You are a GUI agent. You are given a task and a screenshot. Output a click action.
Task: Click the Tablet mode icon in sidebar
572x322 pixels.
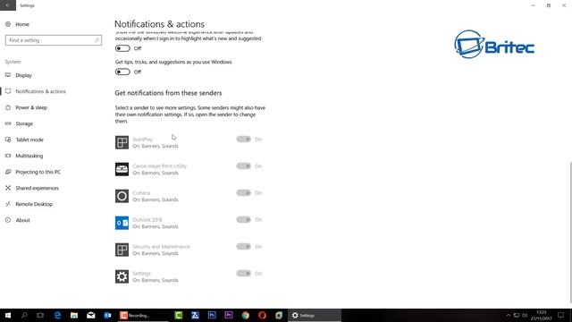coord(8,140)
